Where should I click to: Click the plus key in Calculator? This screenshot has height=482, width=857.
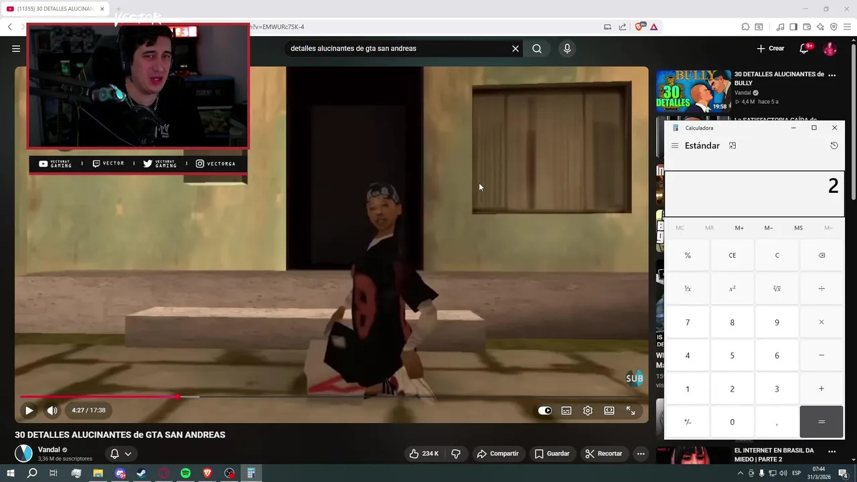(x=822, y=389)
